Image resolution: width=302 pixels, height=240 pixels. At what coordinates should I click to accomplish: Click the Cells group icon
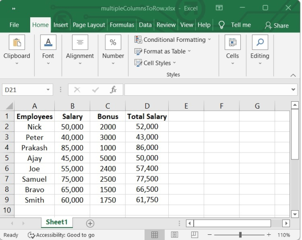(233, 43)
